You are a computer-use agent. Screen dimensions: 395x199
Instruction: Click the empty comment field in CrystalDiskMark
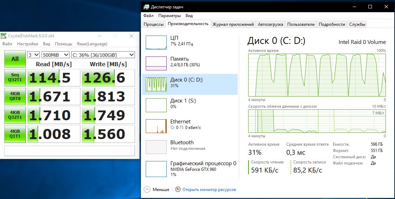69,151
